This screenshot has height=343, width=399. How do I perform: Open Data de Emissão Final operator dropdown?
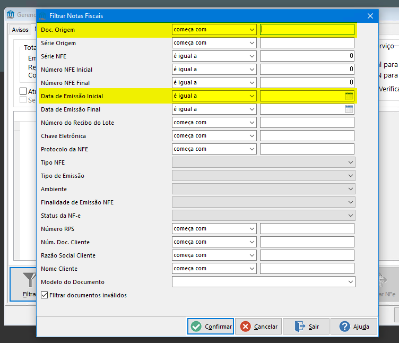coord(214,109)
